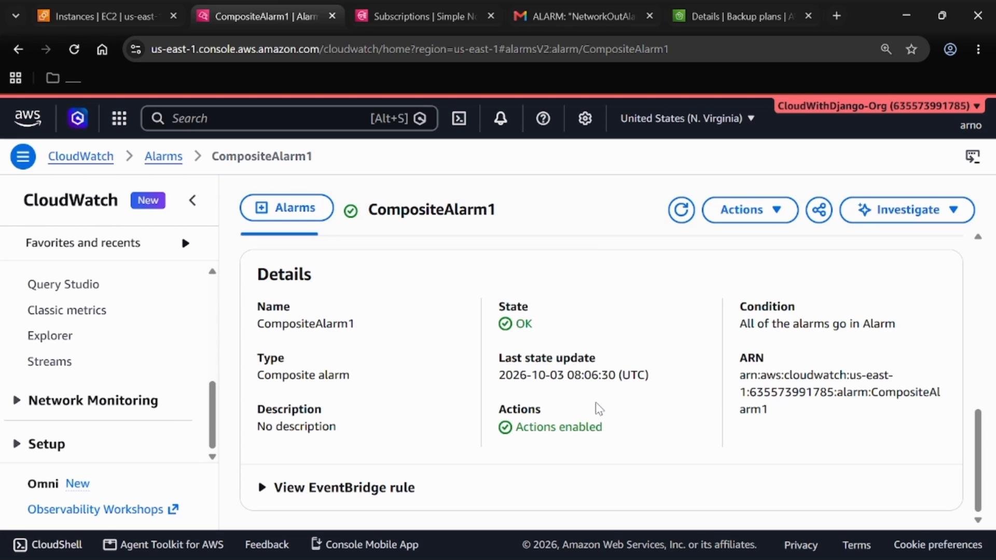Click the sidebar vertical scrollbar
The image size is (996, 560).
point(212,414)
